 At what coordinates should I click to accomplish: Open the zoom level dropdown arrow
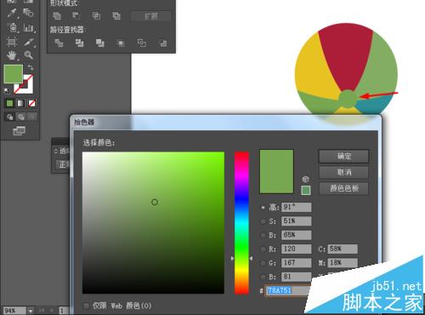(x=31, y=311)
